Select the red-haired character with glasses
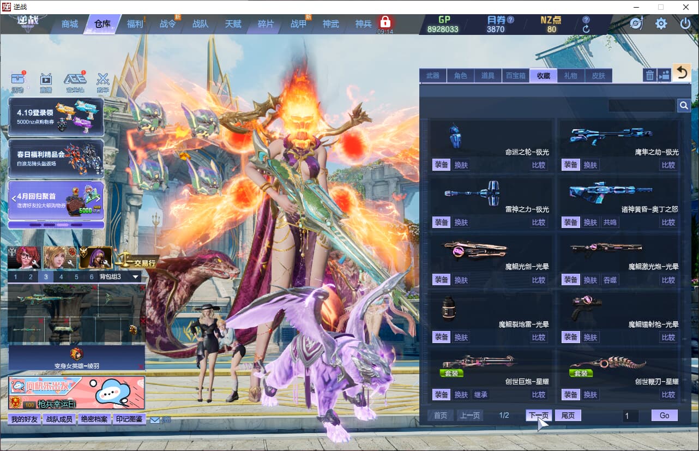The image size is (699, 451). (x=24, y=257)
